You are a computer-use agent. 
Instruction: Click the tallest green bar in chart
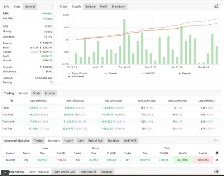click(124, 42)
